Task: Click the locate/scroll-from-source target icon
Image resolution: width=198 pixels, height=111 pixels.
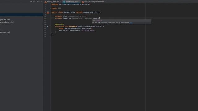Action: click(x=31, y=2)
